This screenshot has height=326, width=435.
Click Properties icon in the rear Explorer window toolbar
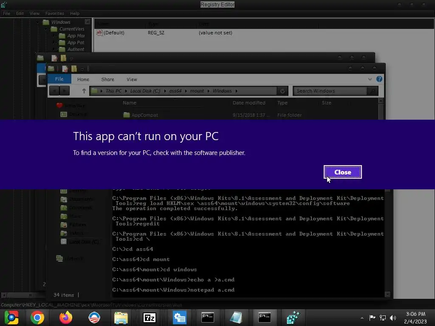coord(54,58)
